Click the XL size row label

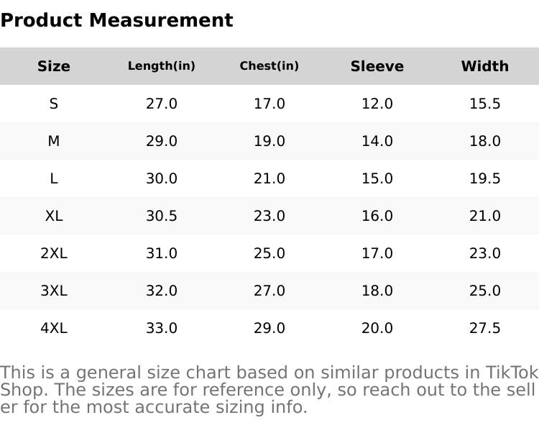point(54,216)
